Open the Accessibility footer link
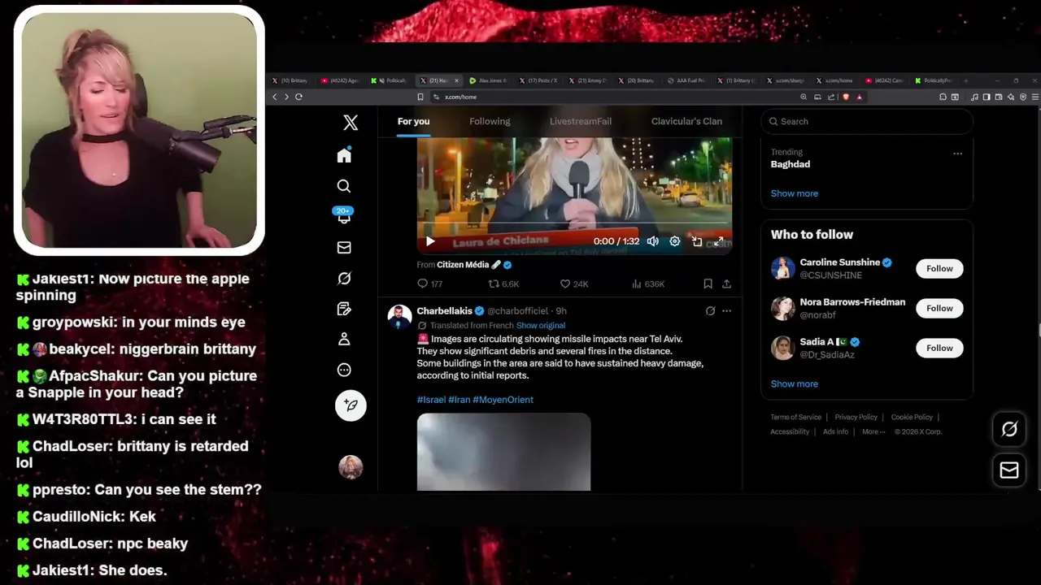Viewport: 1041px width, 585px height. pyautogui.click(x=790, y=431)
